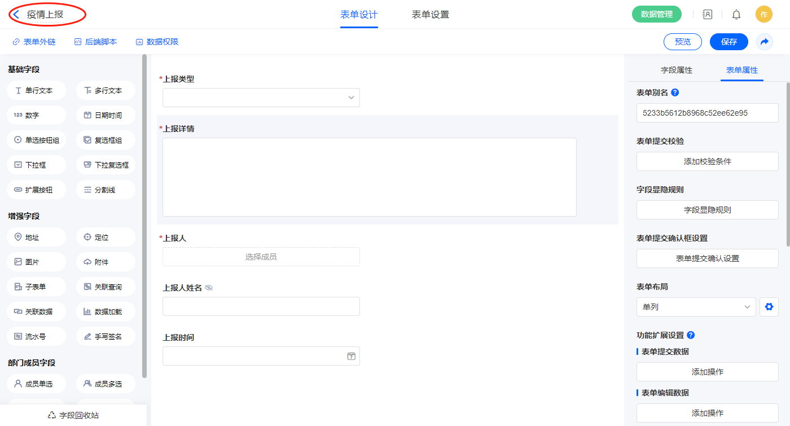This screenshot has height=426, width=790.
Task: Open the contacts icon in top bar
Action: [x=707, y=15]
